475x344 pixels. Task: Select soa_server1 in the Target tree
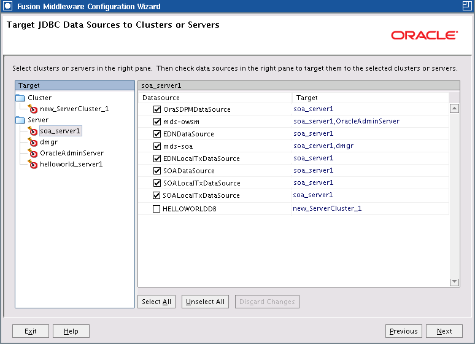[x=60, y=131]
